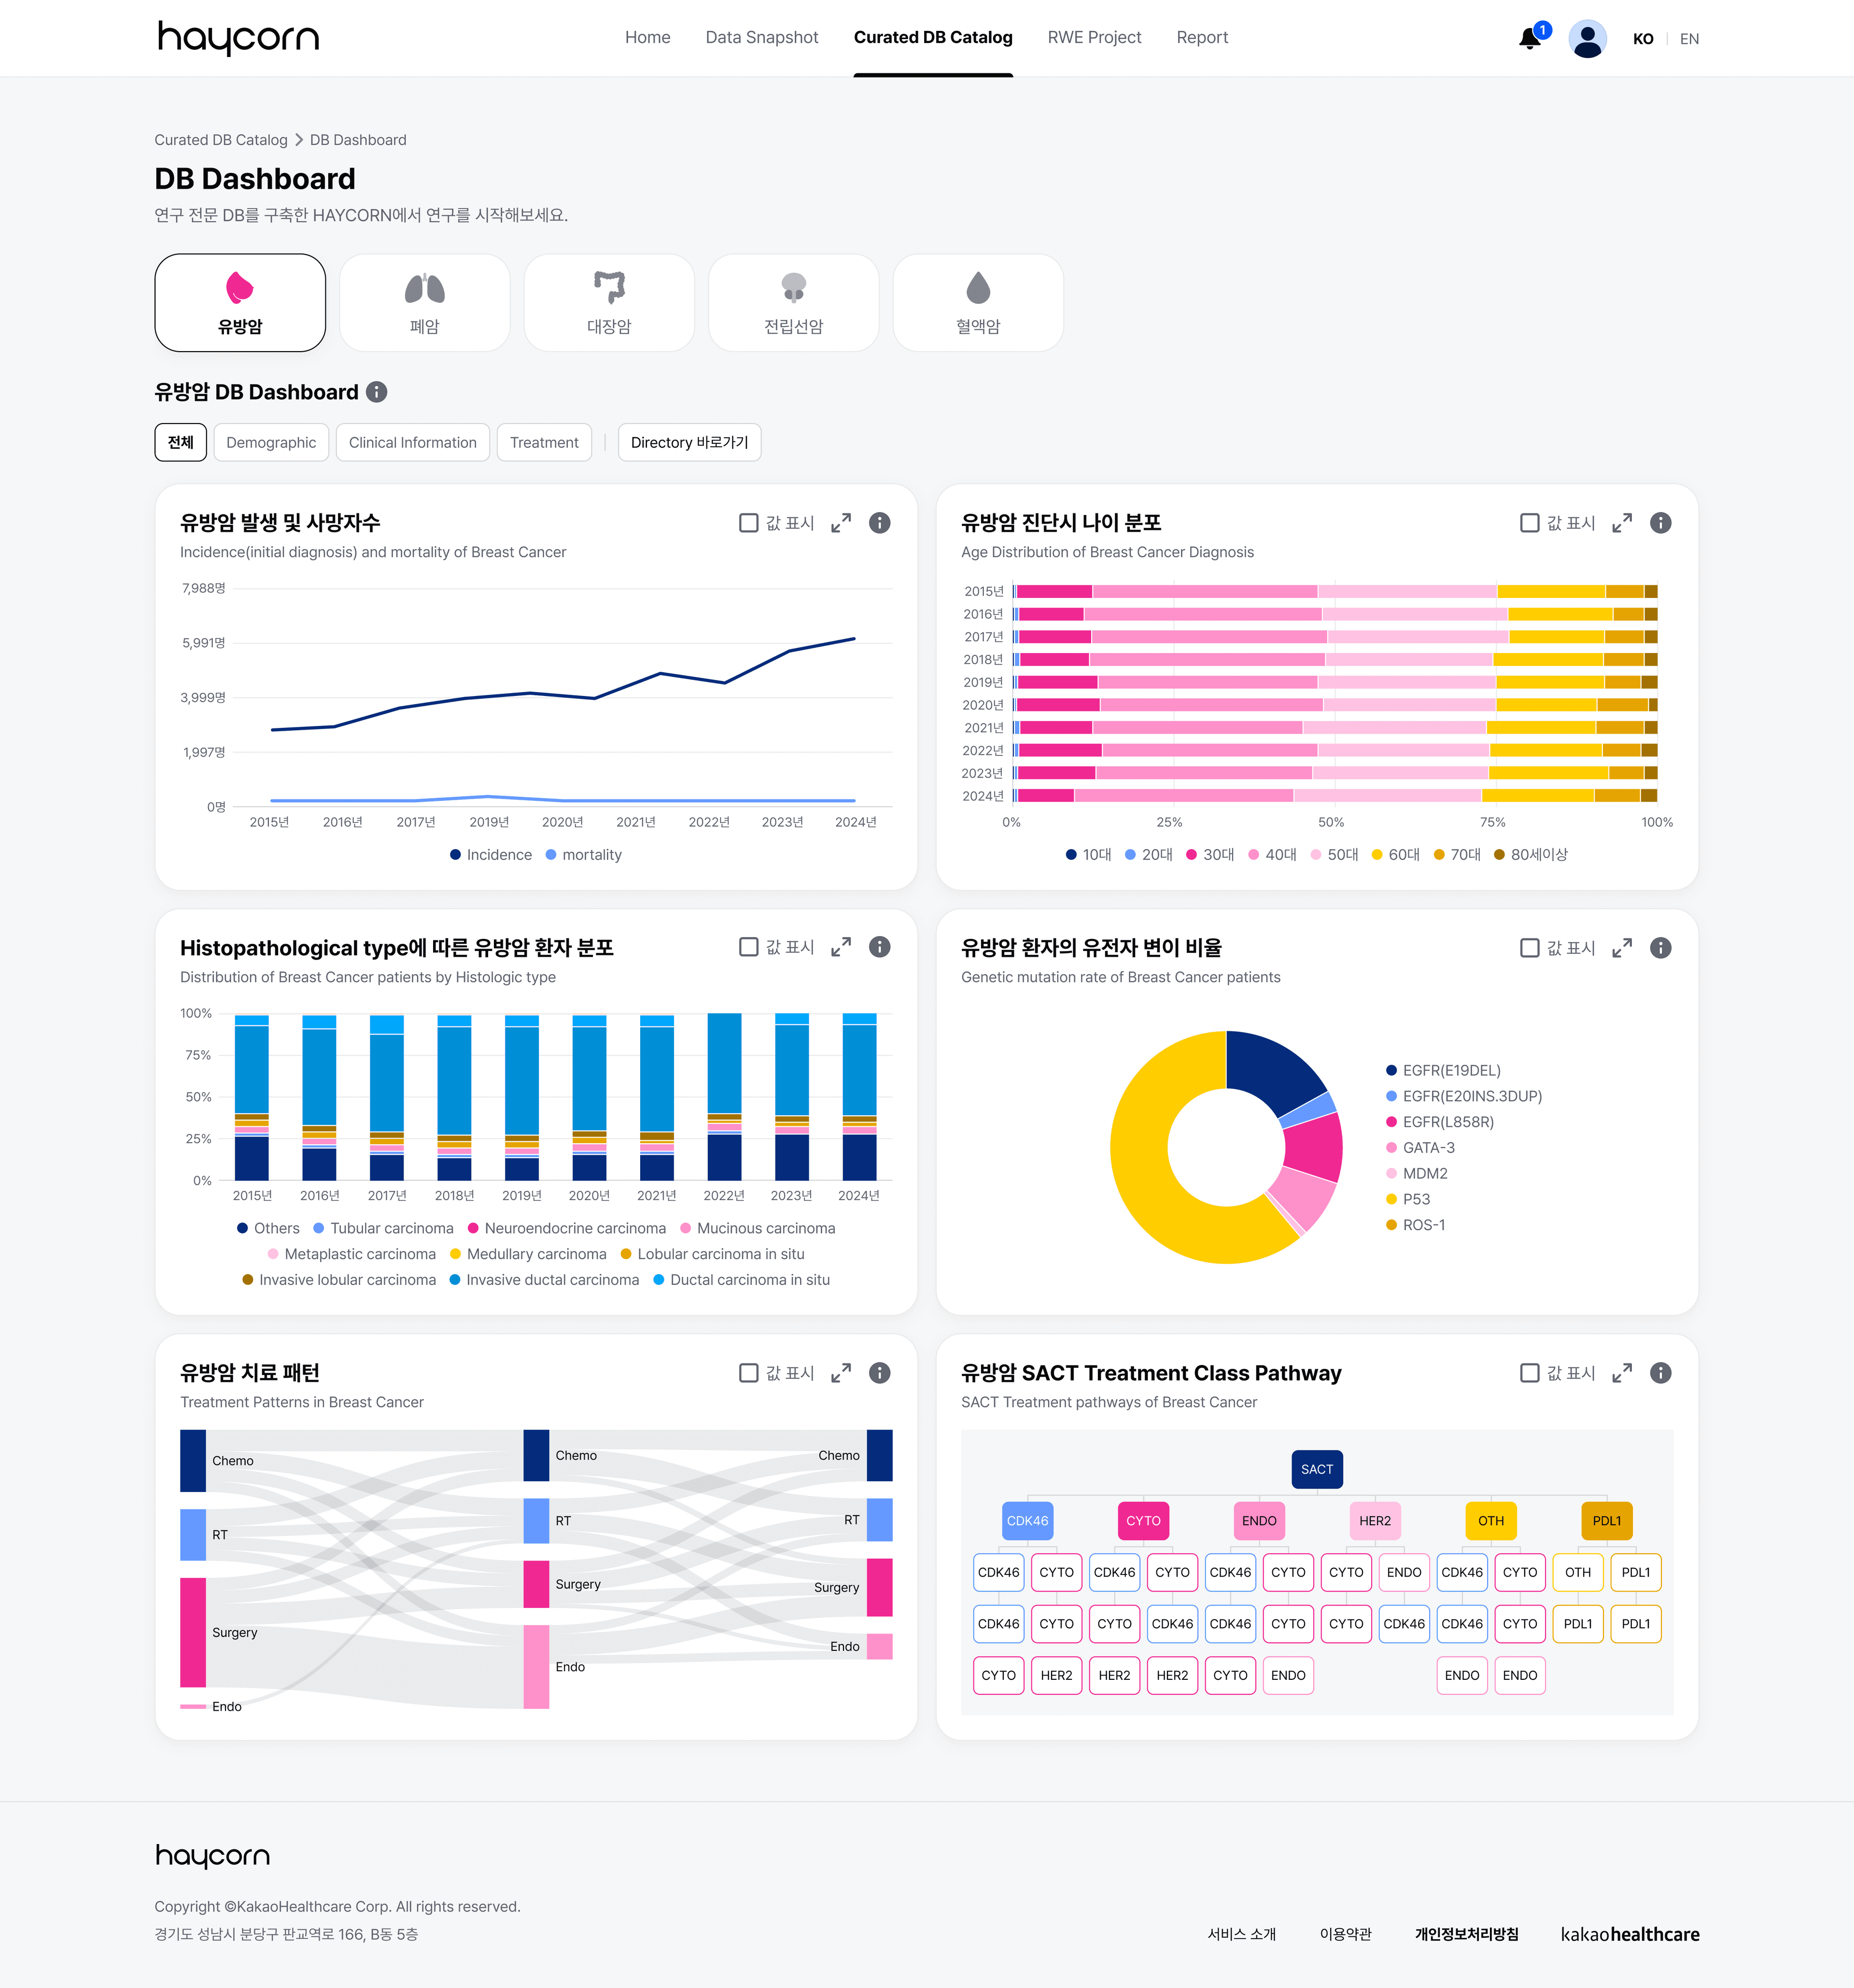Click the user profile avatar
Viewport: 1854px width, 1988px height.
[1587, 38]
